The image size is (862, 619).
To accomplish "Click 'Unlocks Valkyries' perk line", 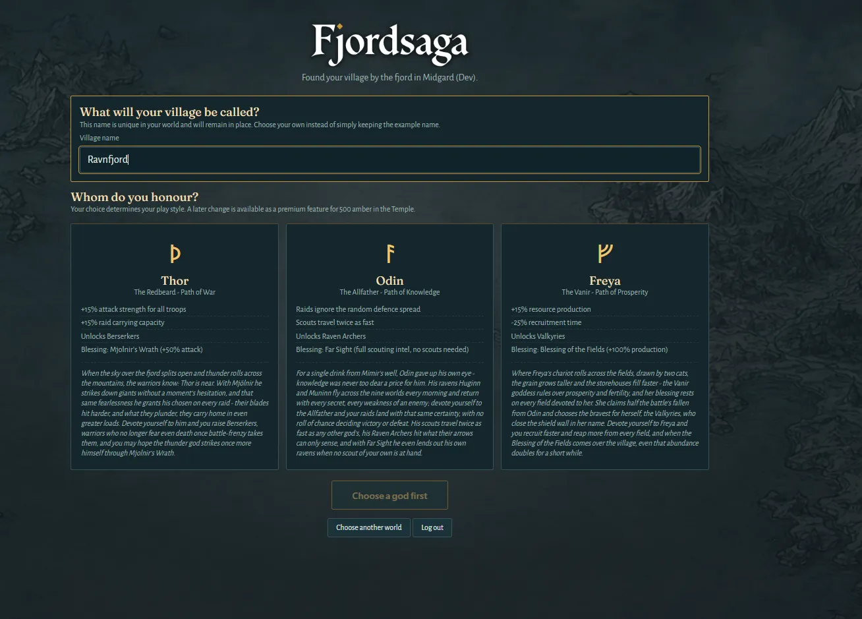I will (x=538, y=336).
